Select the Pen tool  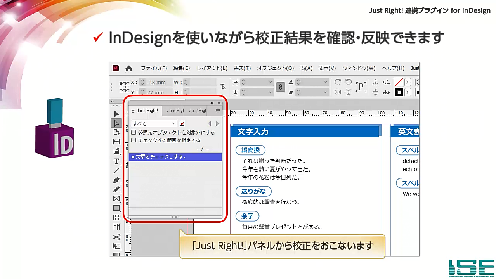click(116, 180)
